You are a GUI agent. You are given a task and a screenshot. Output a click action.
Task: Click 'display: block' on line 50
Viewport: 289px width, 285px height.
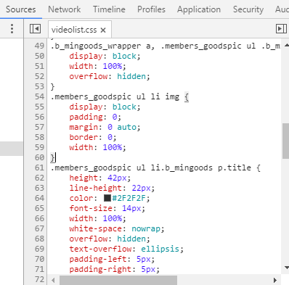tap(105, 56)
